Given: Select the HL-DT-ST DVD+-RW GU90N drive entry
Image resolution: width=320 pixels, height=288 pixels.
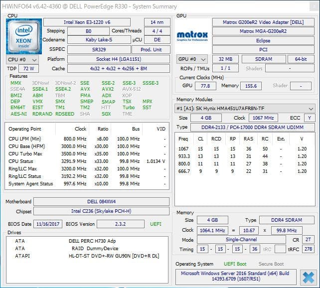Looking at the screenshot, I should [x=114, y=256].
